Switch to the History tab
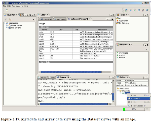This screenshot has height=123, width=151. pos(43,77)
